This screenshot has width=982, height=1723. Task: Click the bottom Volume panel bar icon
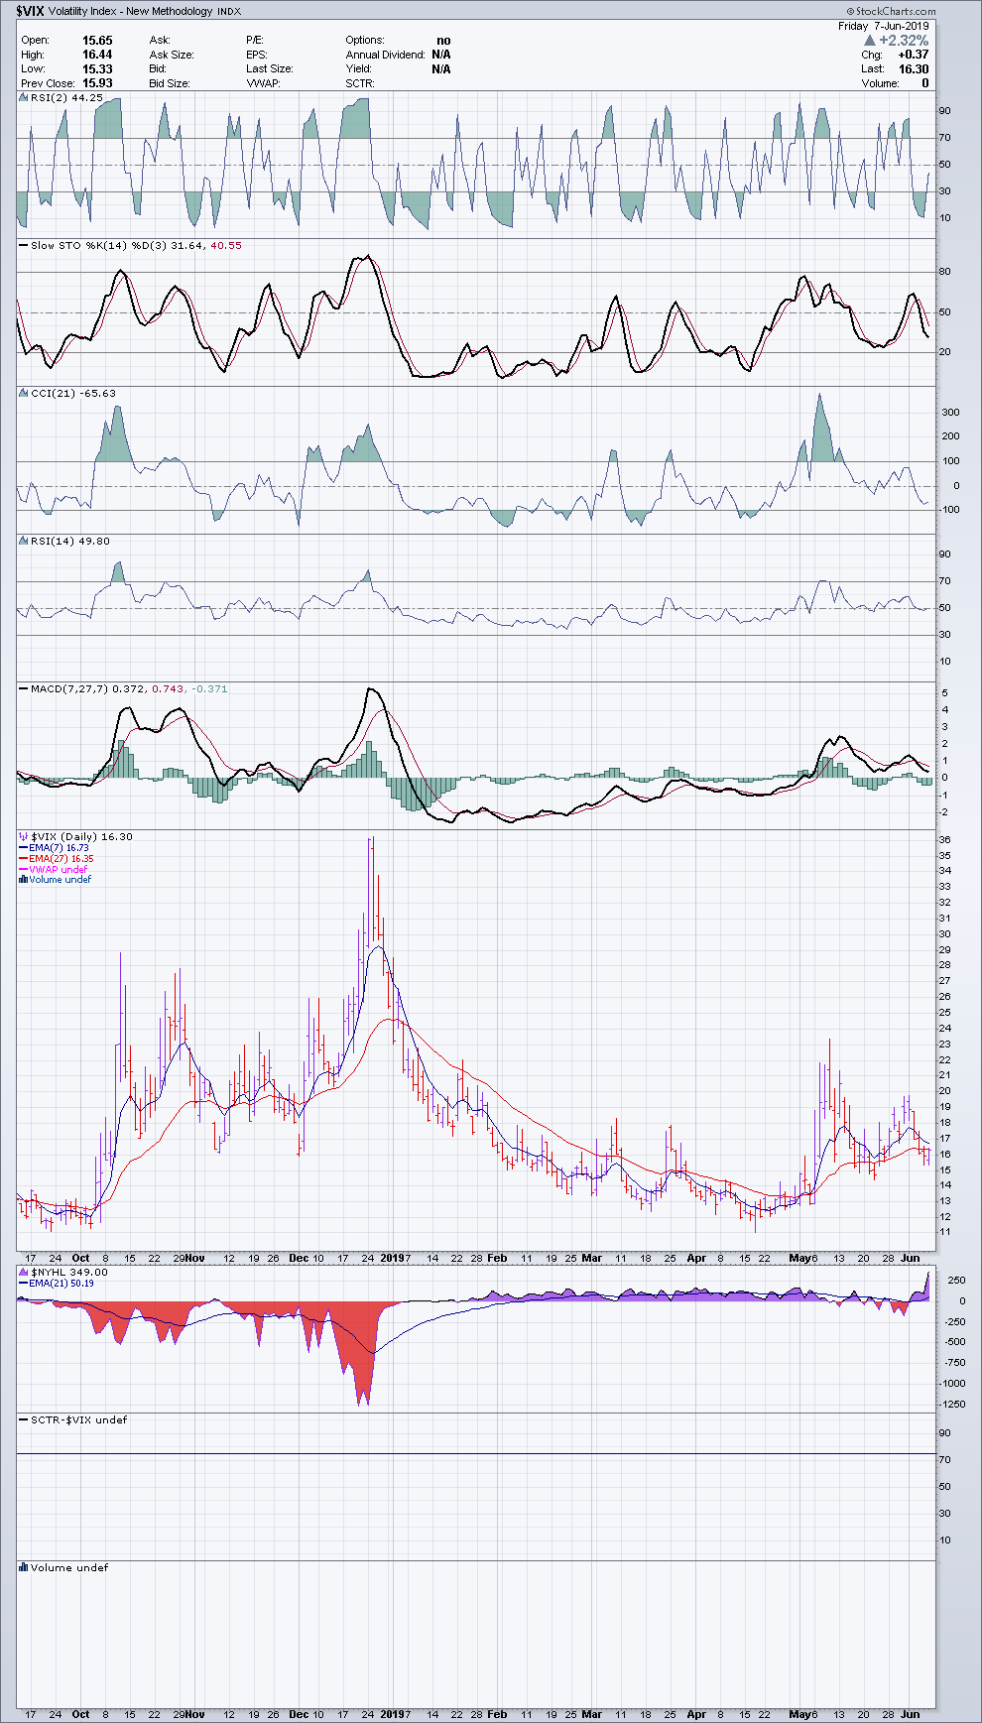24,1568
